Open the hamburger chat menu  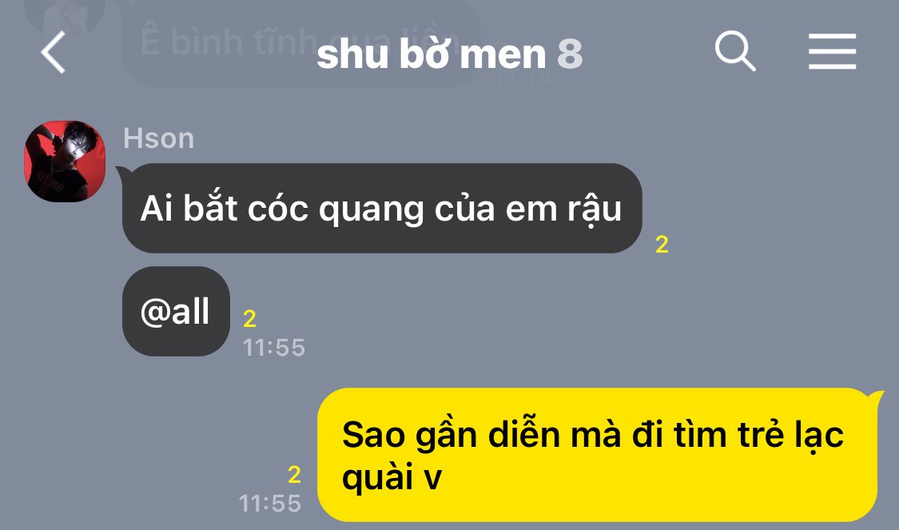coord(832,52)
